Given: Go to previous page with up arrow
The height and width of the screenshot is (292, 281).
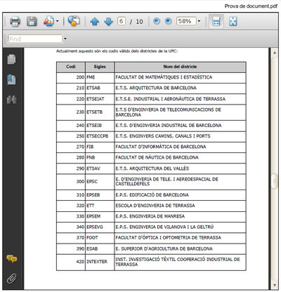Looking at the screenshot, I should [95, 22].
